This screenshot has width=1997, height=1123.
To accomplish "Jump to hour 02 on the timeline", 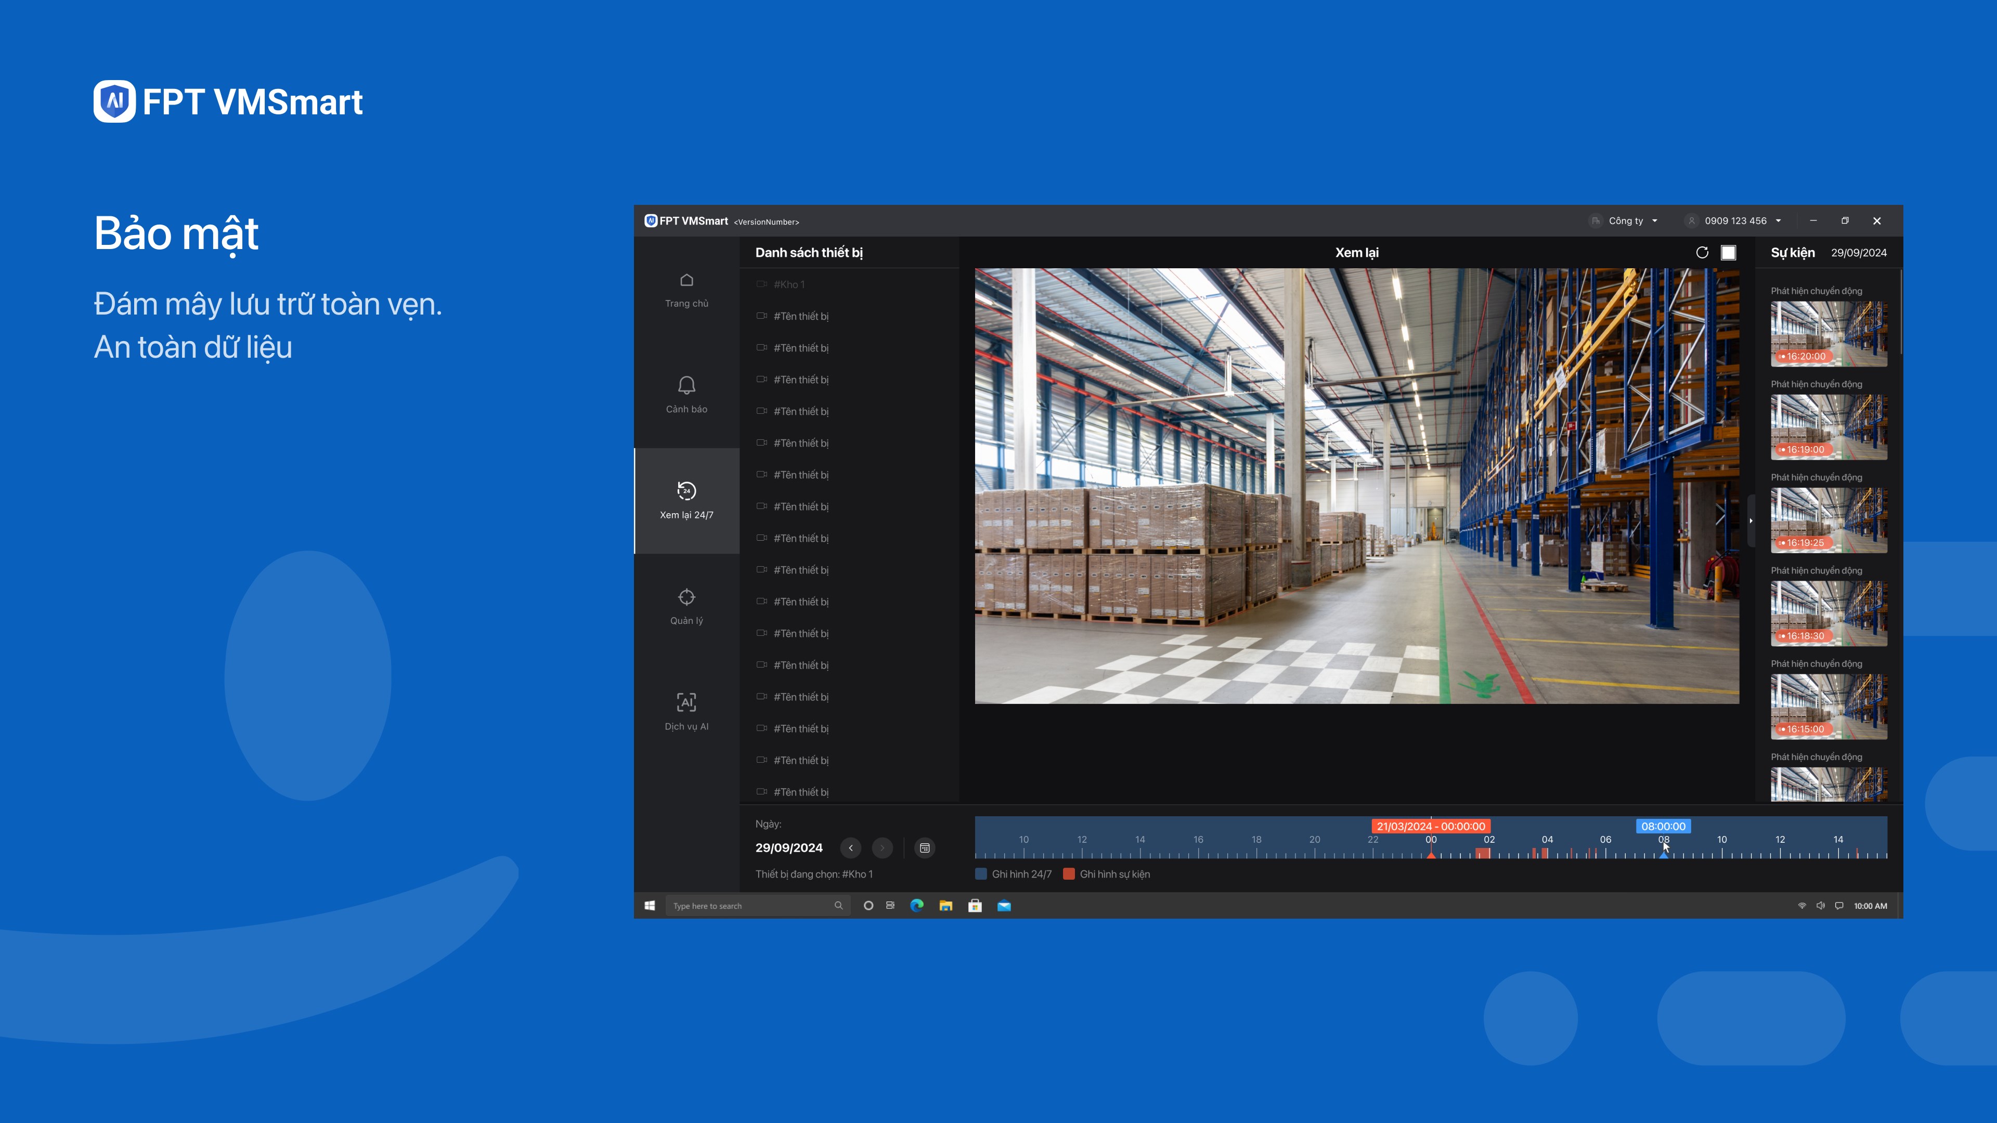I will (x=1488, y=839).
